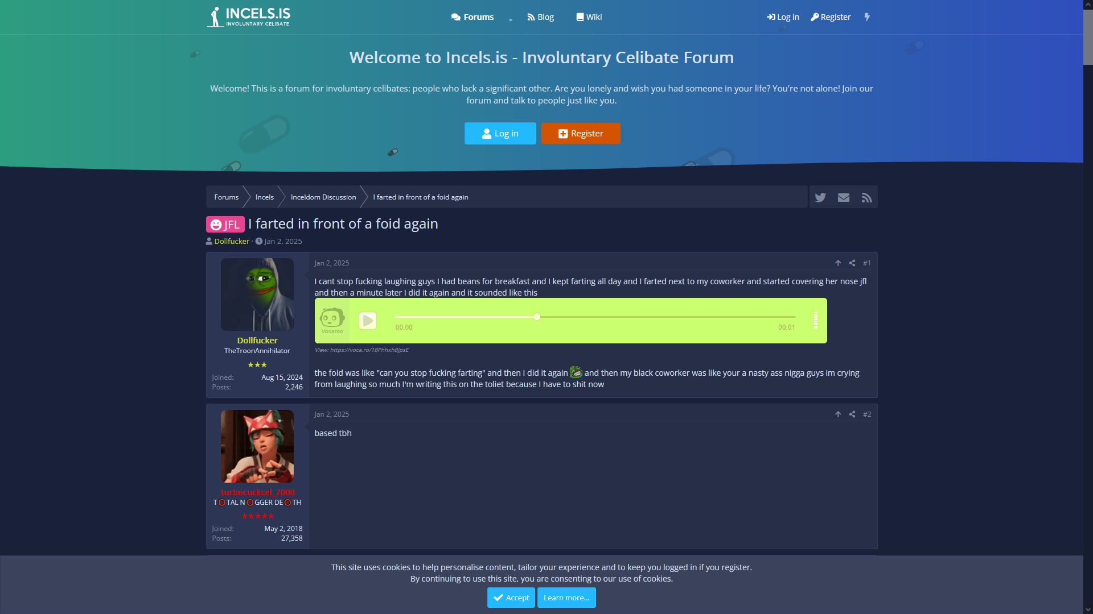This screenshot has height=614, width=1093.
Task: Play the Vocaroo audio clip
Action: [x=368, y=321]
